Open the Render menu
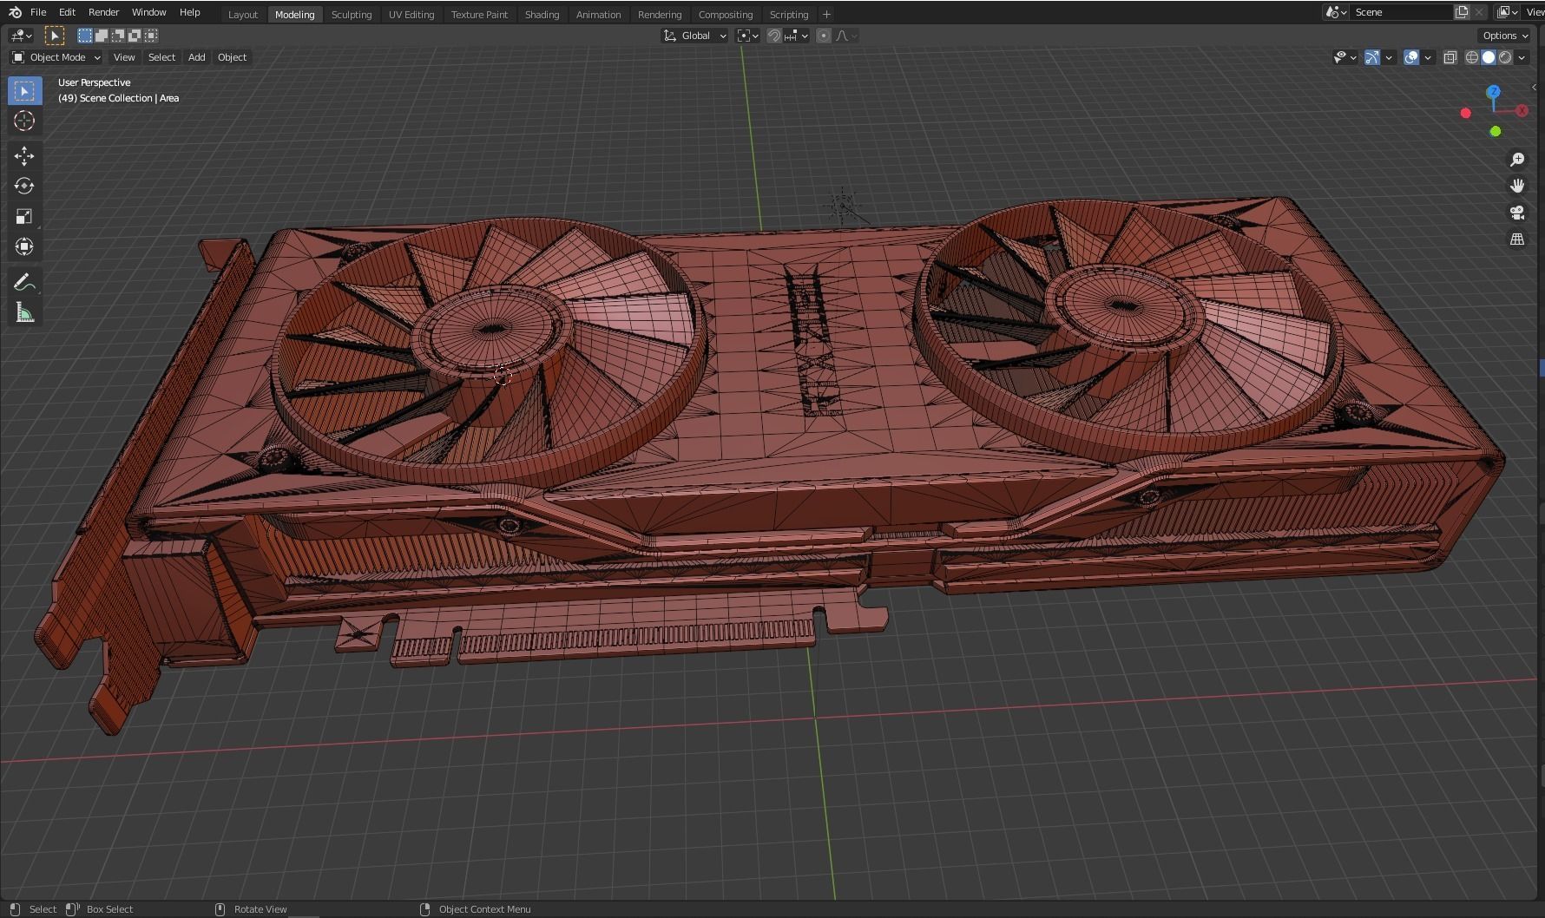This screenshot has width=1545, height=918. 103,12
